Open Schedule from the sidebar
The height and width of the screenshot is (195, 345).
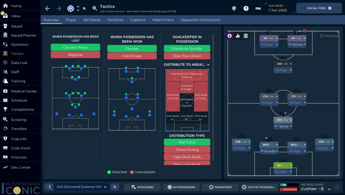(20, 100)
